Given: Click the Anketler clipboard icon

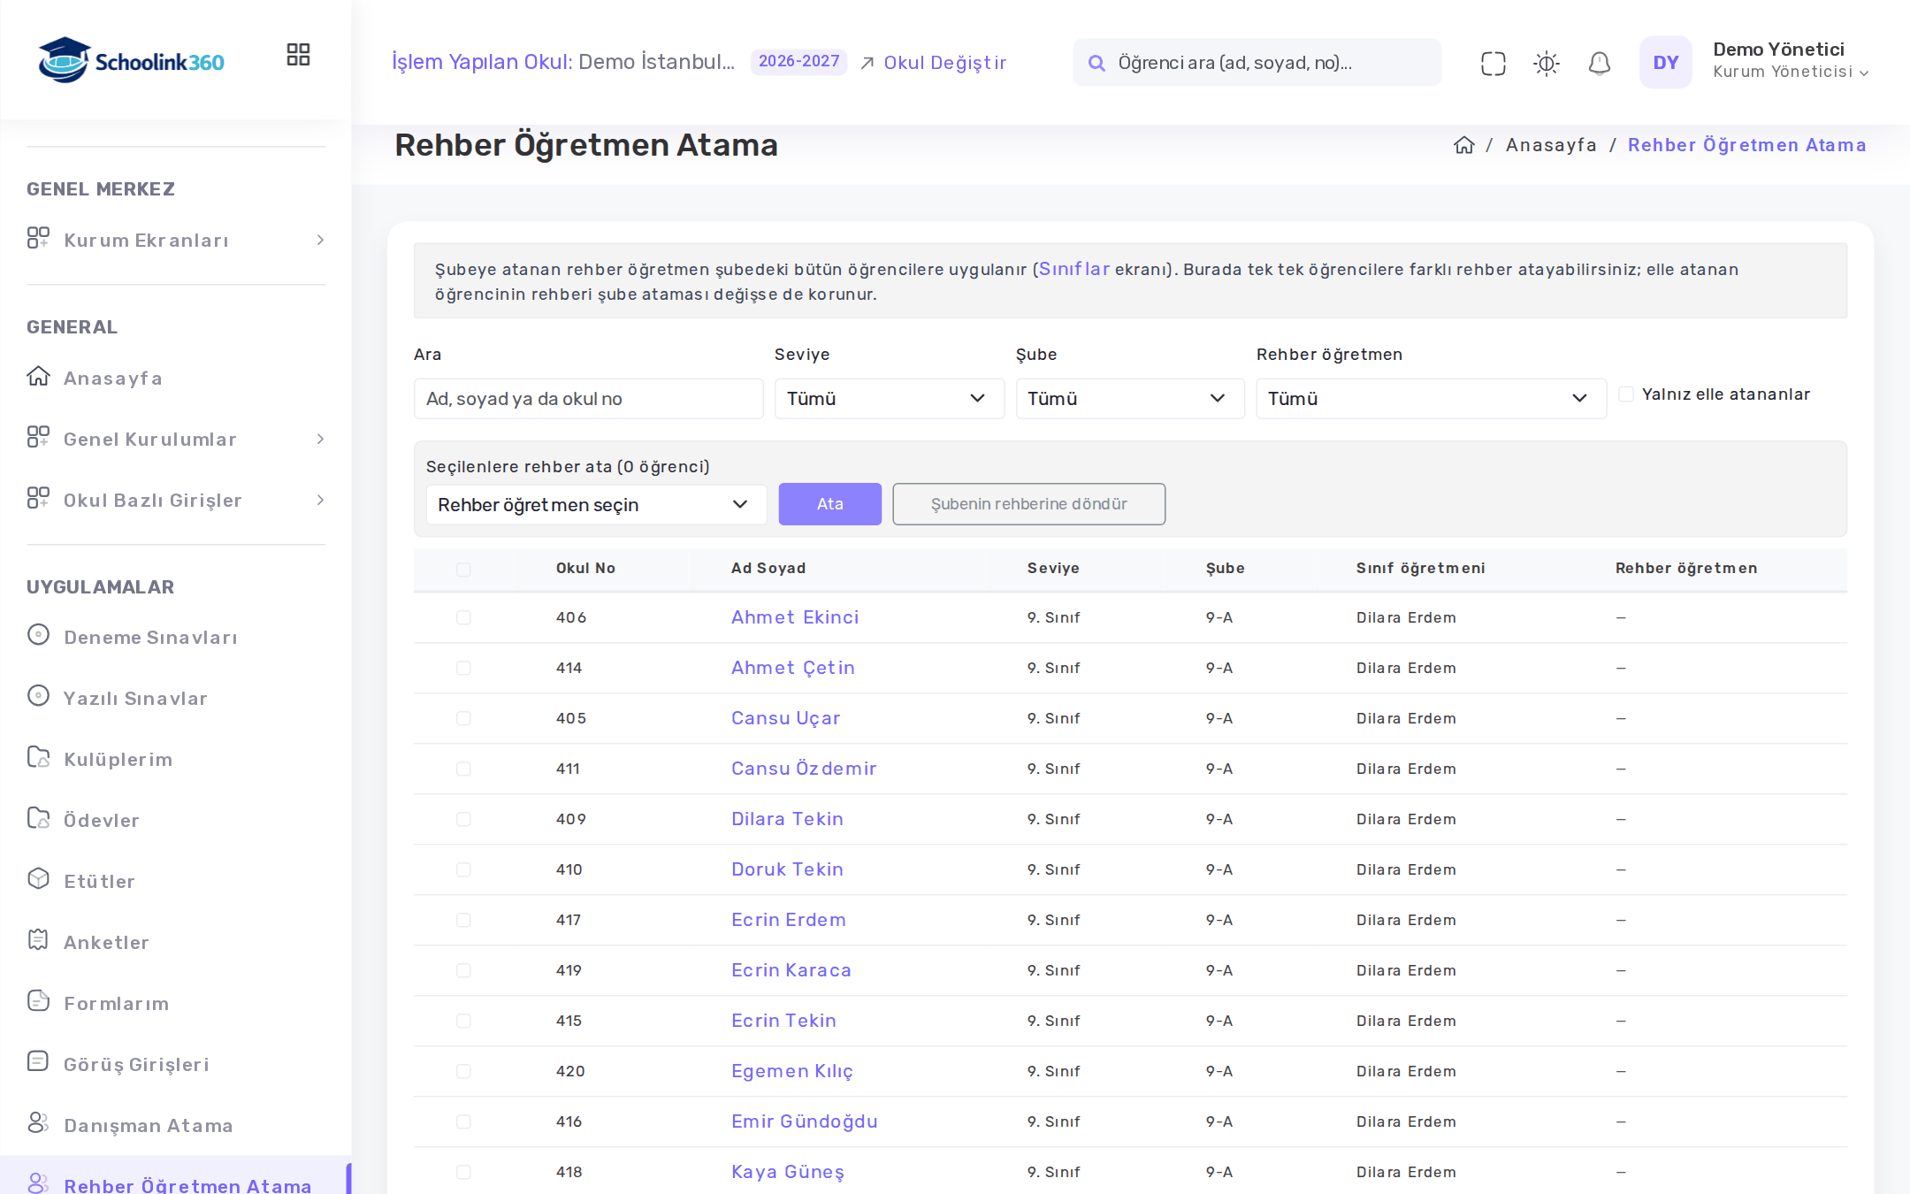Looking at the screenshot, I should click(38, 940).
